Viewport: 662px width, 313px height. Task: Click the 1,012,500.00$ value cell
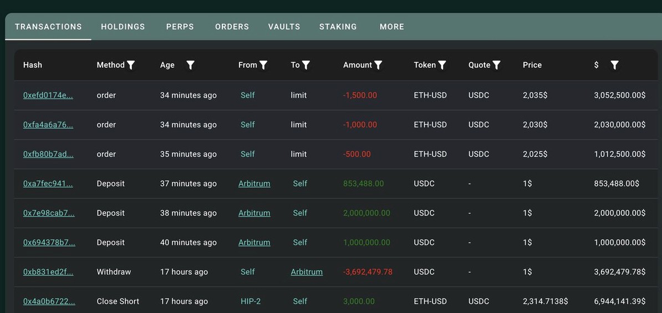(619, 155)
